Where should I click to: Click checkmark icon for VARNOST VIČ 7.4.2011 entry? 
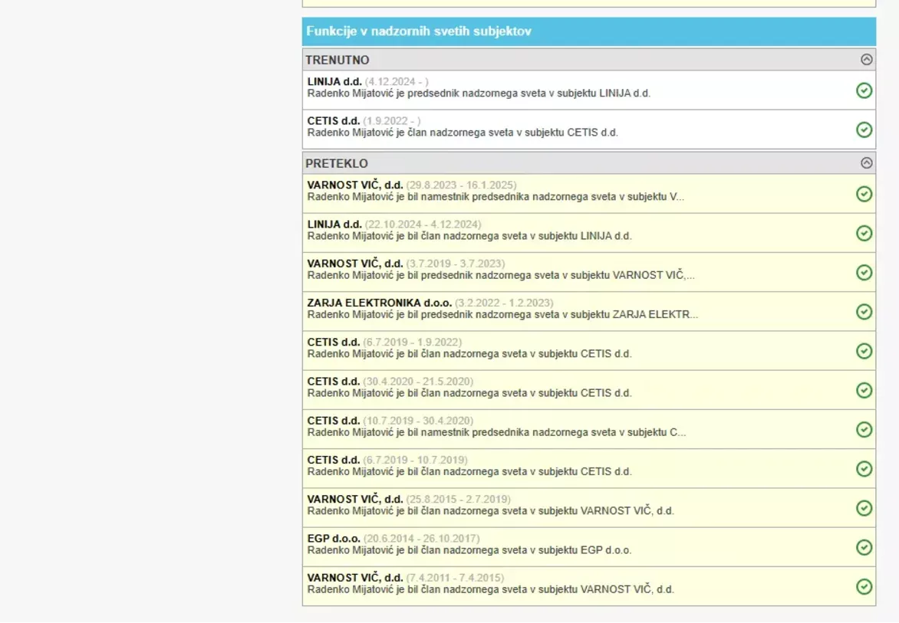[864, 586]
